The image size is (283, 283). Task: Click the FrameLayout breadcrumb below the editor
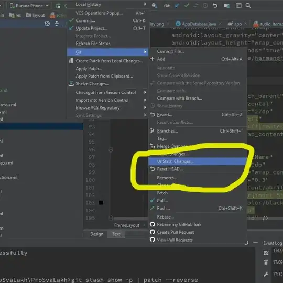[127, 225]
